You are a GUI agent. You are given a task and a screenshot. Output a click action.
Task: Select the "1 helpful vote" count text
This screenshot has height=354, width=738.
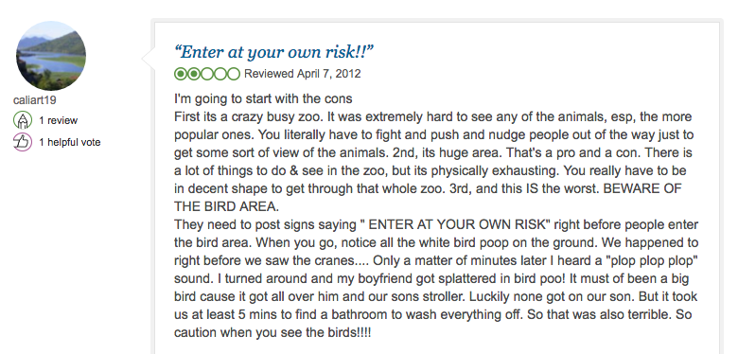coord(70,142)
